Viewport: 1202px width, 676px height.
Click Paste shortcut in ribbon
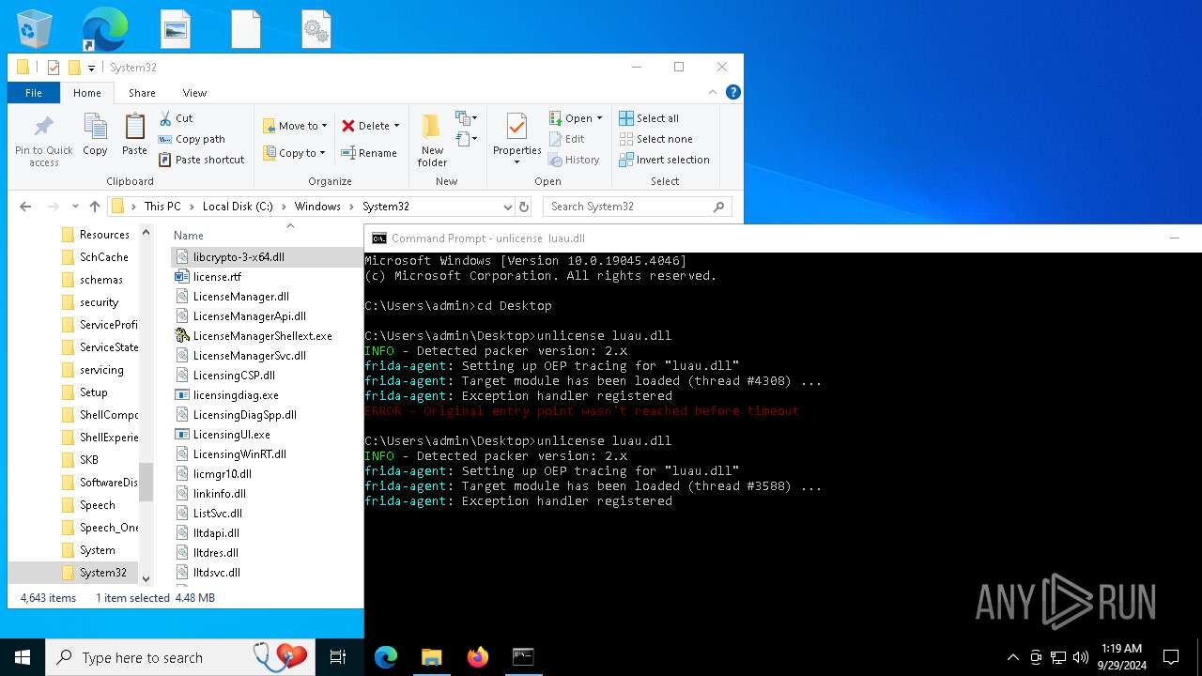[x=202, y=160]
